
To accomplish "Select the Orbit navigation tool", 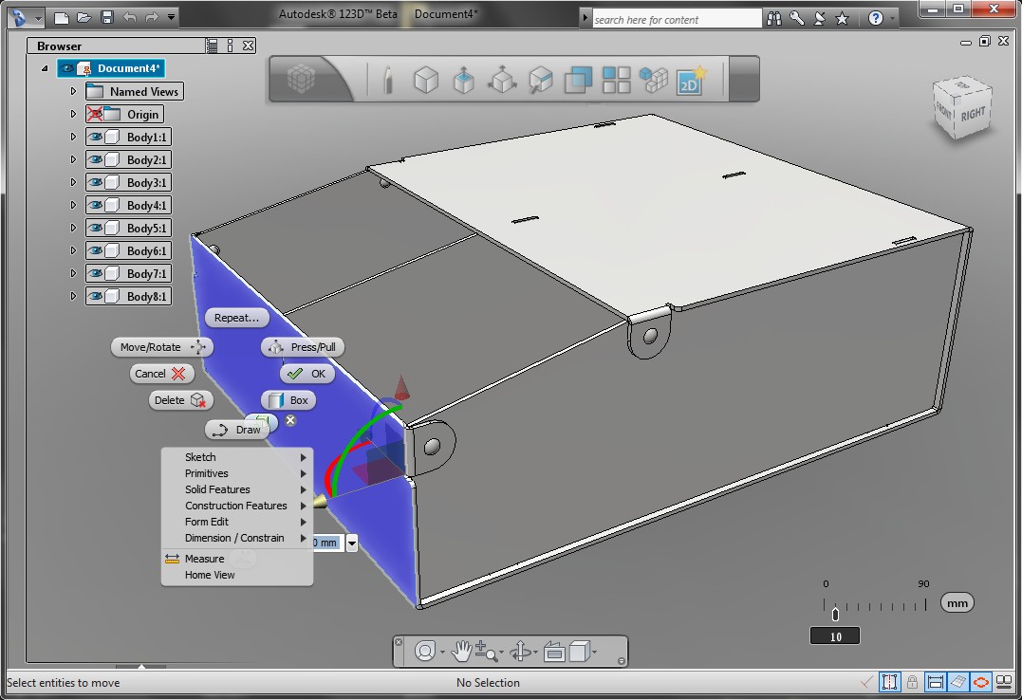I will [x=520, y=651].
